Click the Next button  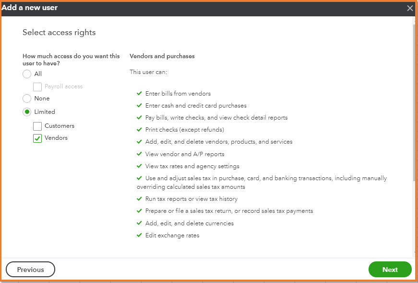390,270
